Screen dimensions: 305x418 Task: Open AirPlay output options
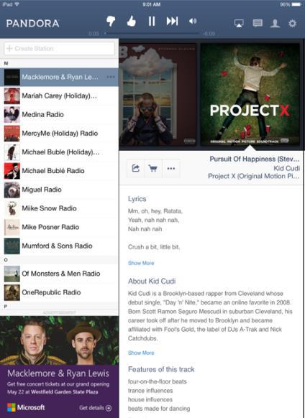[x=239, y=23]
